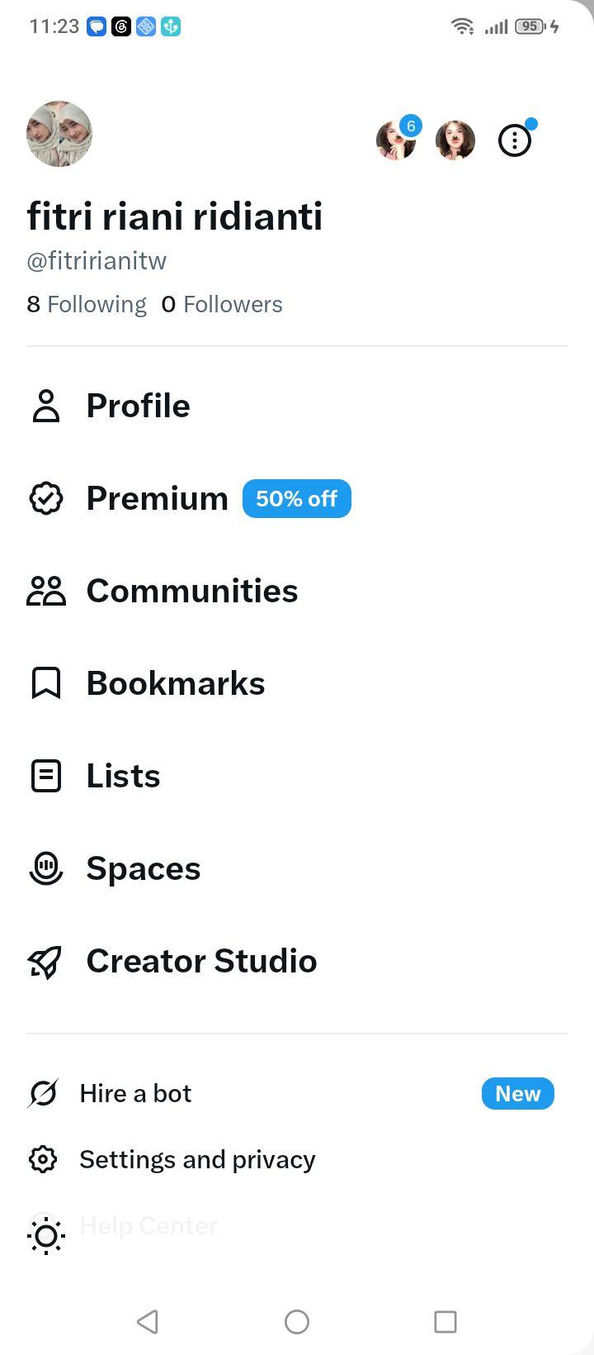
Task: Open the Spaces microphone icon
Action: pyautogui.click(x=46, y=868)
